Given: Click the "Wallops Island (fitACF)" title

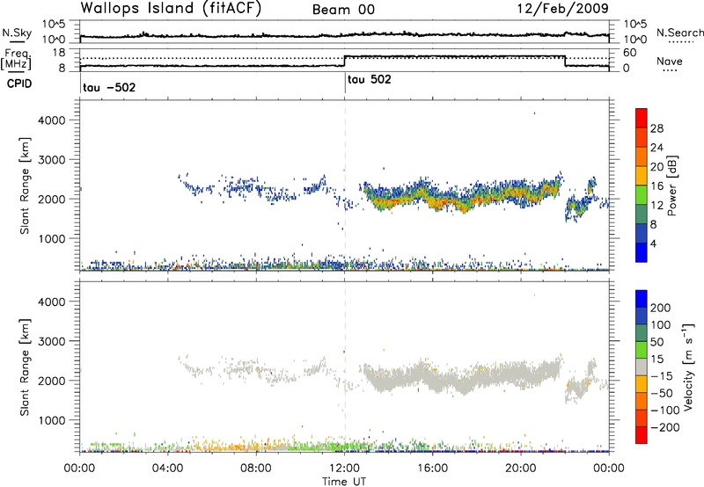Looking at the screenshot, I should (171, 8).
